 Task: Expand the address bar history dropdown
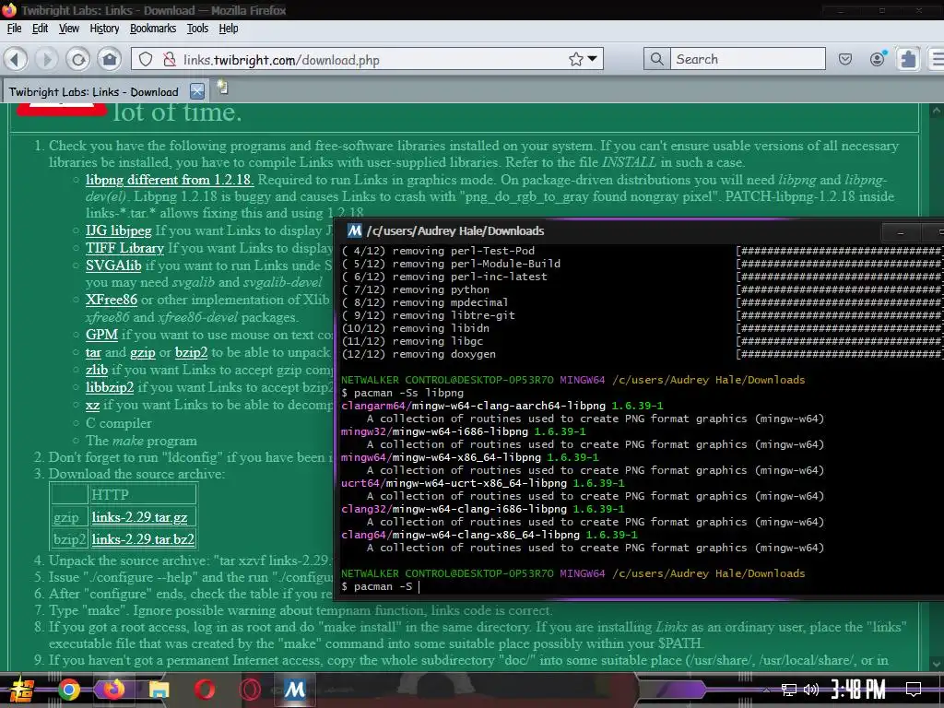point(593,59)
